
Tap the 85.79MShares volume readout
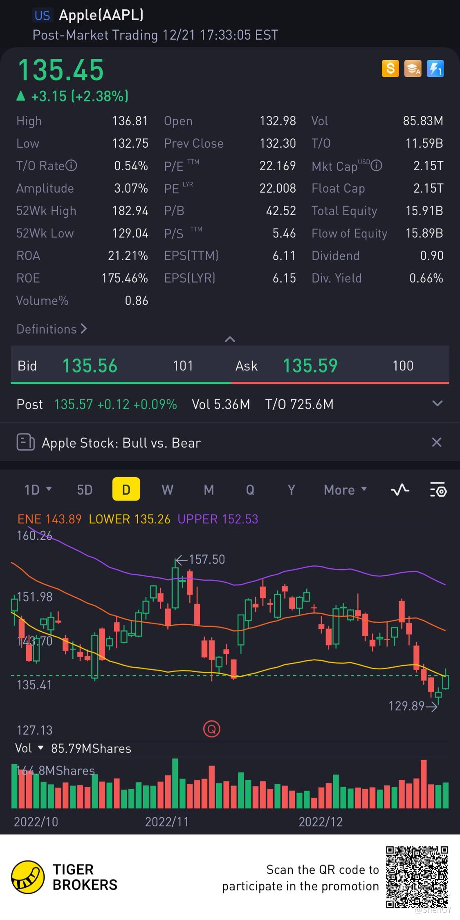[91, 748]
